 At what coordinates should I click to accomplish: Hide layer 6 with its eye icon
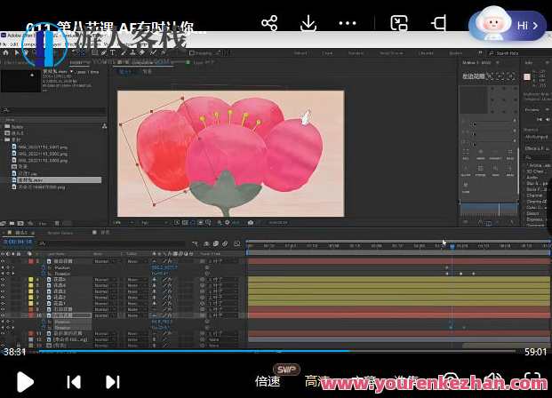(3, 291)
